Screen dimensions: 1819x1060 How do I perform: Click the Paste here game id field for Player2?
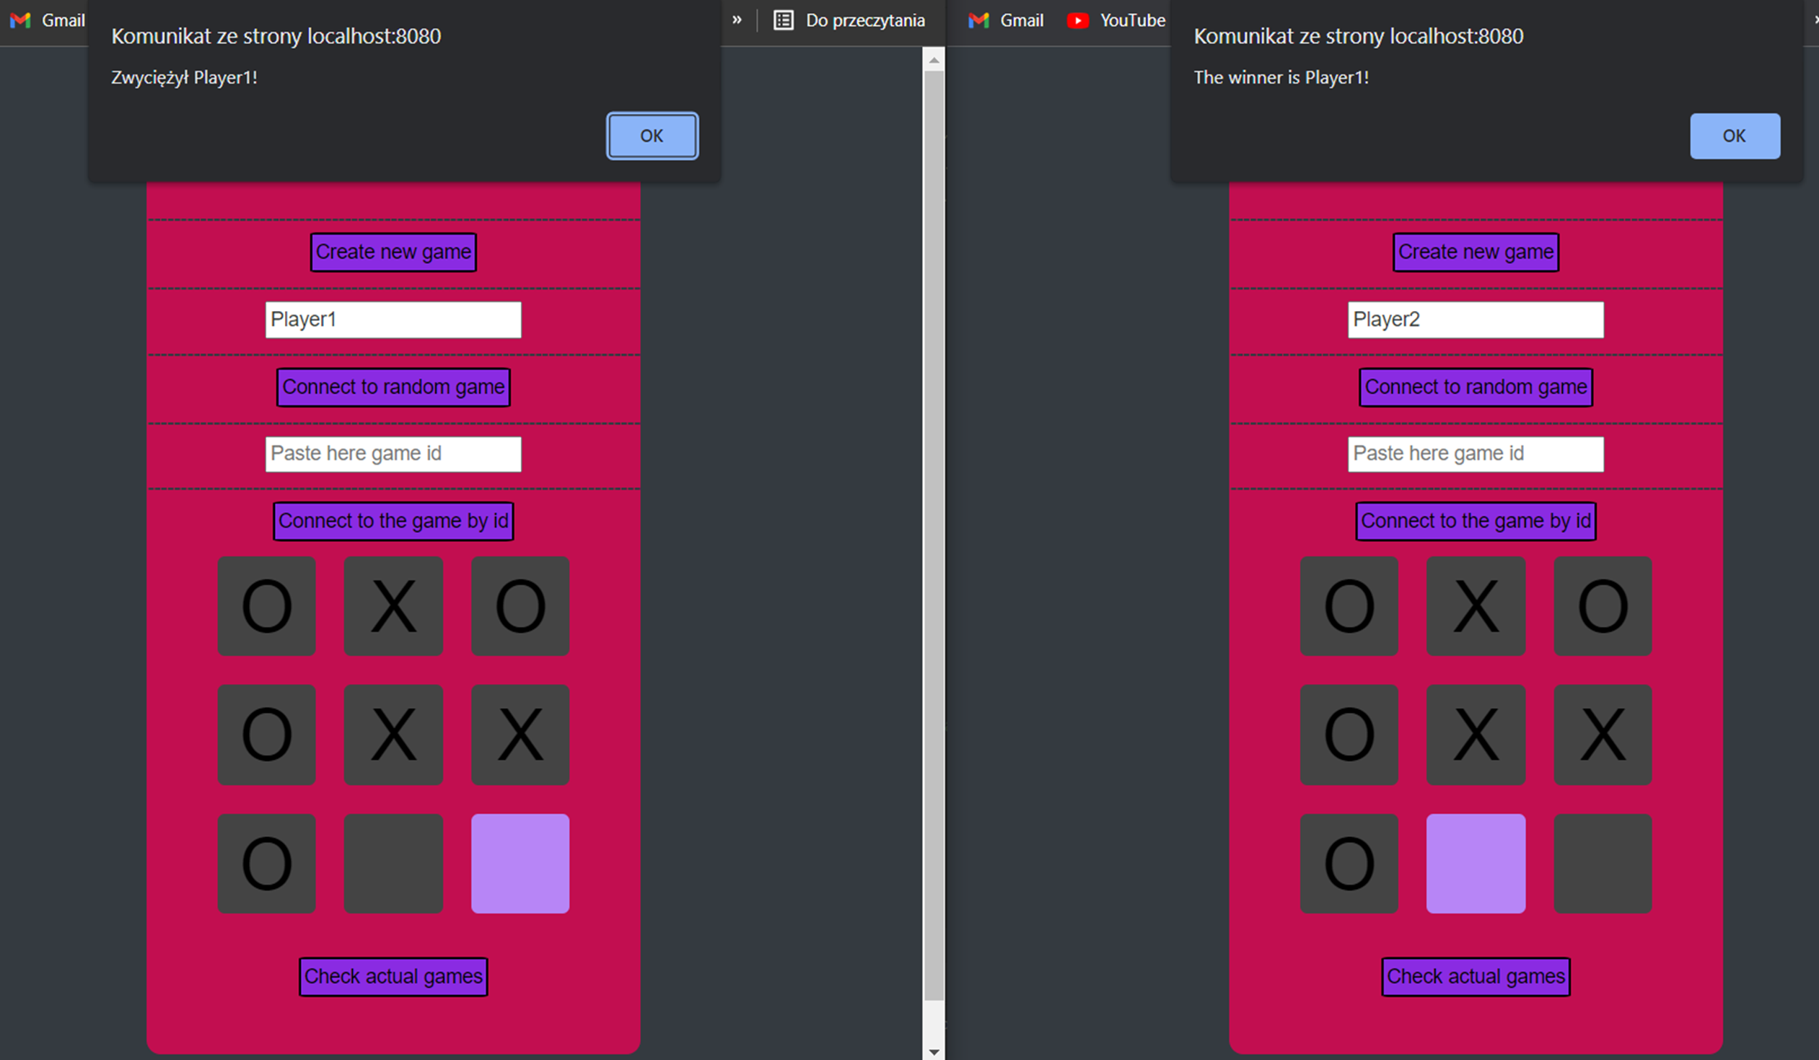click(1476, 453)
